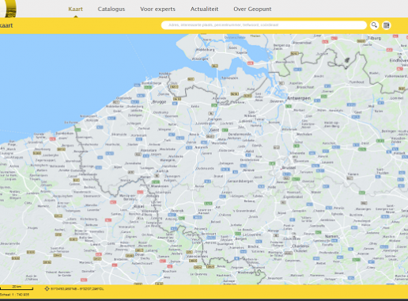This screenshot has width=408, height=301.
Task: Click the La Louvière label on the map
Action: coord(252,234)
